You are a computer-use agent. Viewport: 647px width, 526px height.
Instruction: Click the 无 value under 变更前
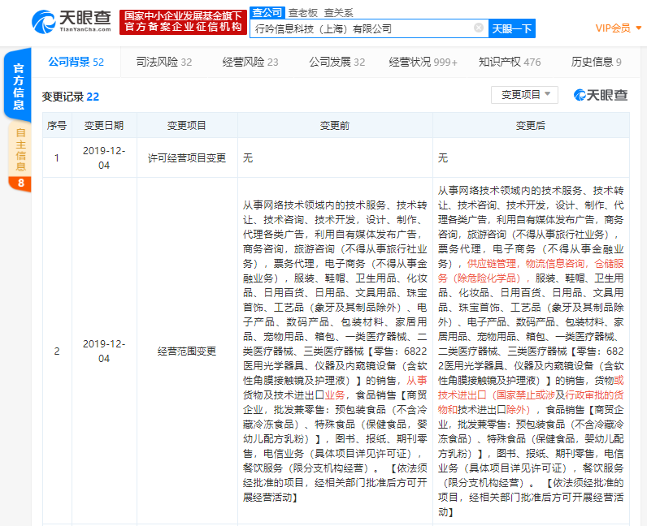tap(248, 158)
